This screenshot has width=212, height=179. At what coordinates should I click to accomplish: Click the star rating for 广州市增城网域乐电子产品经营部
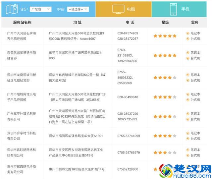pyautogui.click(x=165, y=97)
